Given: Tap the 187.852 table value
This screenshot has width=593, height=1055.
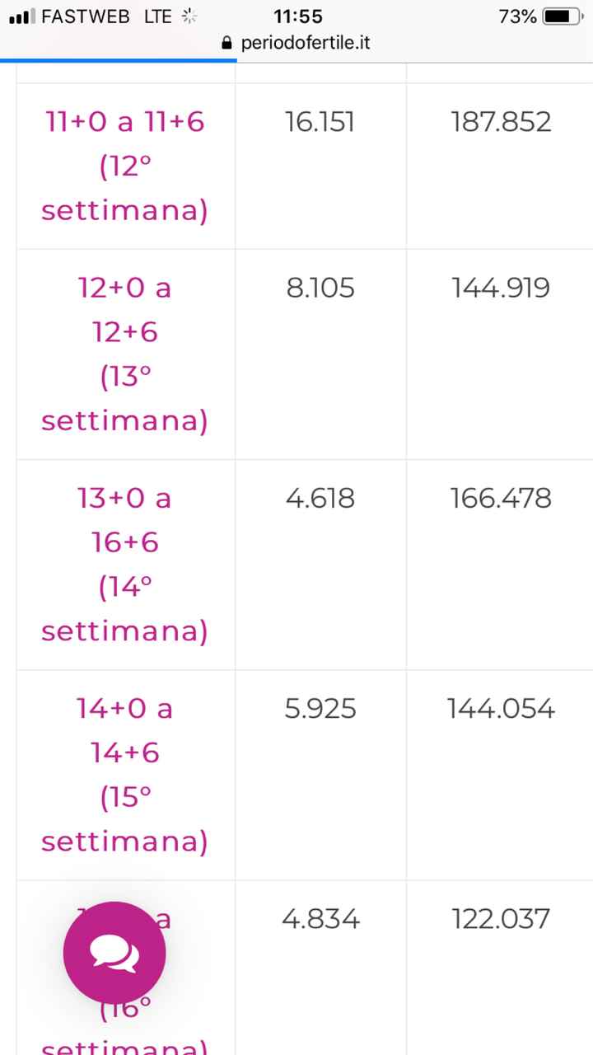Looking at the screenshot, I should click(501, 123).
